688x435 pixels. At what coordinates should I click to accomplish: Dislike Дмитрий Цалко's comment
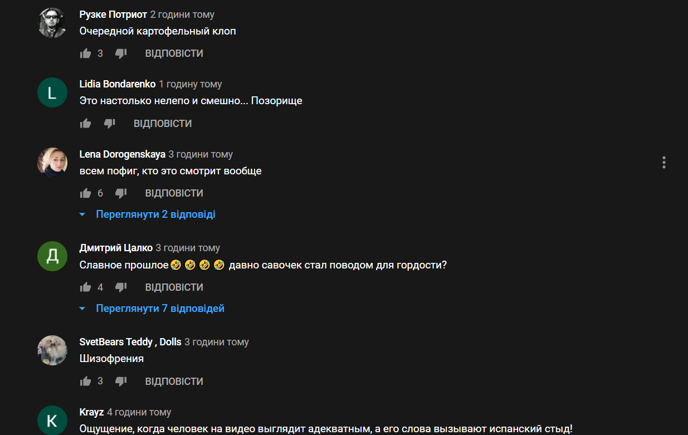(x=121, y=287)
